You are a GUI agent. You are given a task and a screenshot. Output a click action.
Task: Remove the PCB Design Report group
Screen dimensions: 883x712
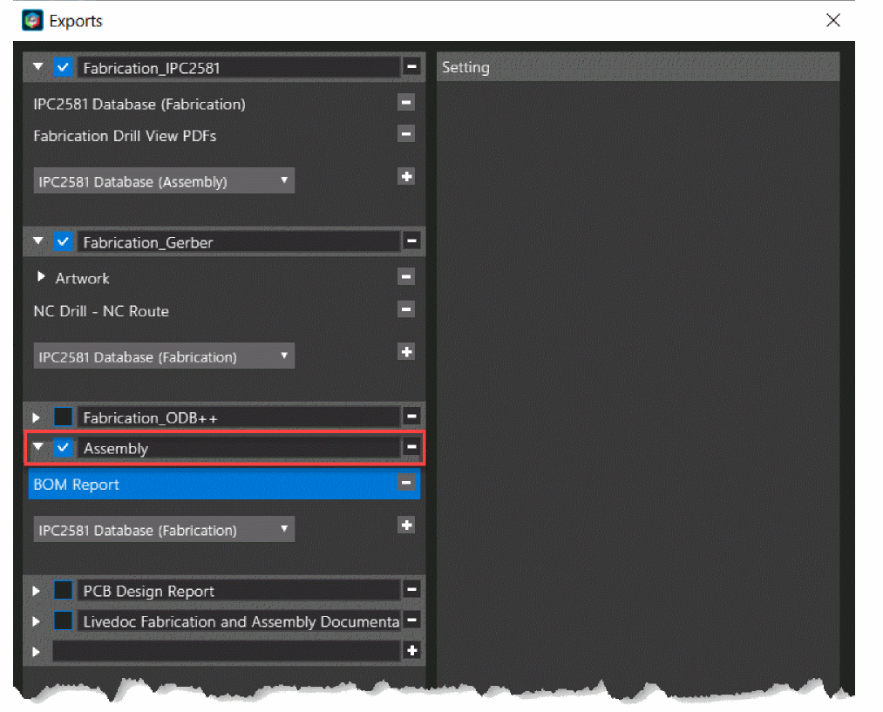pos(411,590)
